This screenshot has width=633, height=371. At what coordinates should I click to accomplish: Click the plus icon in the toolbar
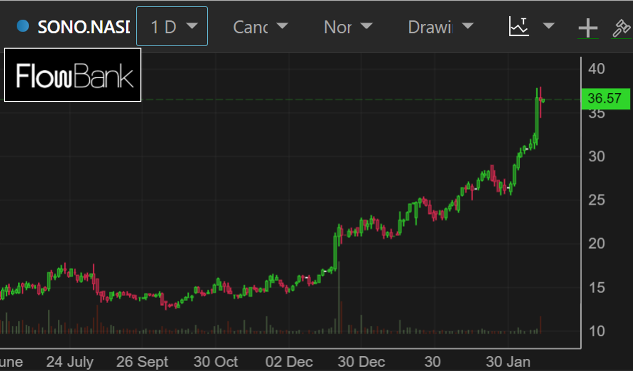pyautogui.click(x=588, y=28)
